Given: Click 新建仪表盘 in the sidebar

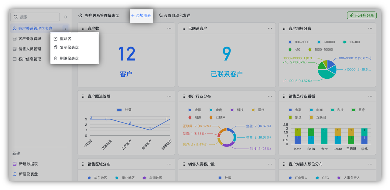Looking at the screenshot, I should coord(25,174).
